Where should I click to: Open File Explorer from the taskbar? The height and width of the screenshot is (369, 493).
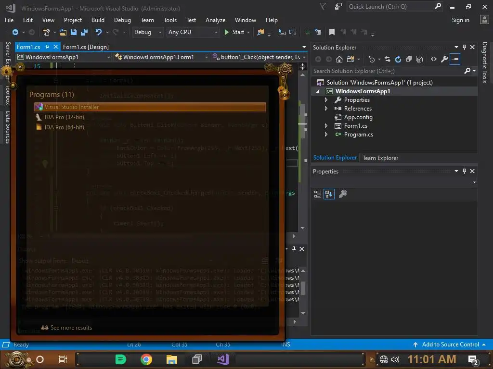coord(172,359)
